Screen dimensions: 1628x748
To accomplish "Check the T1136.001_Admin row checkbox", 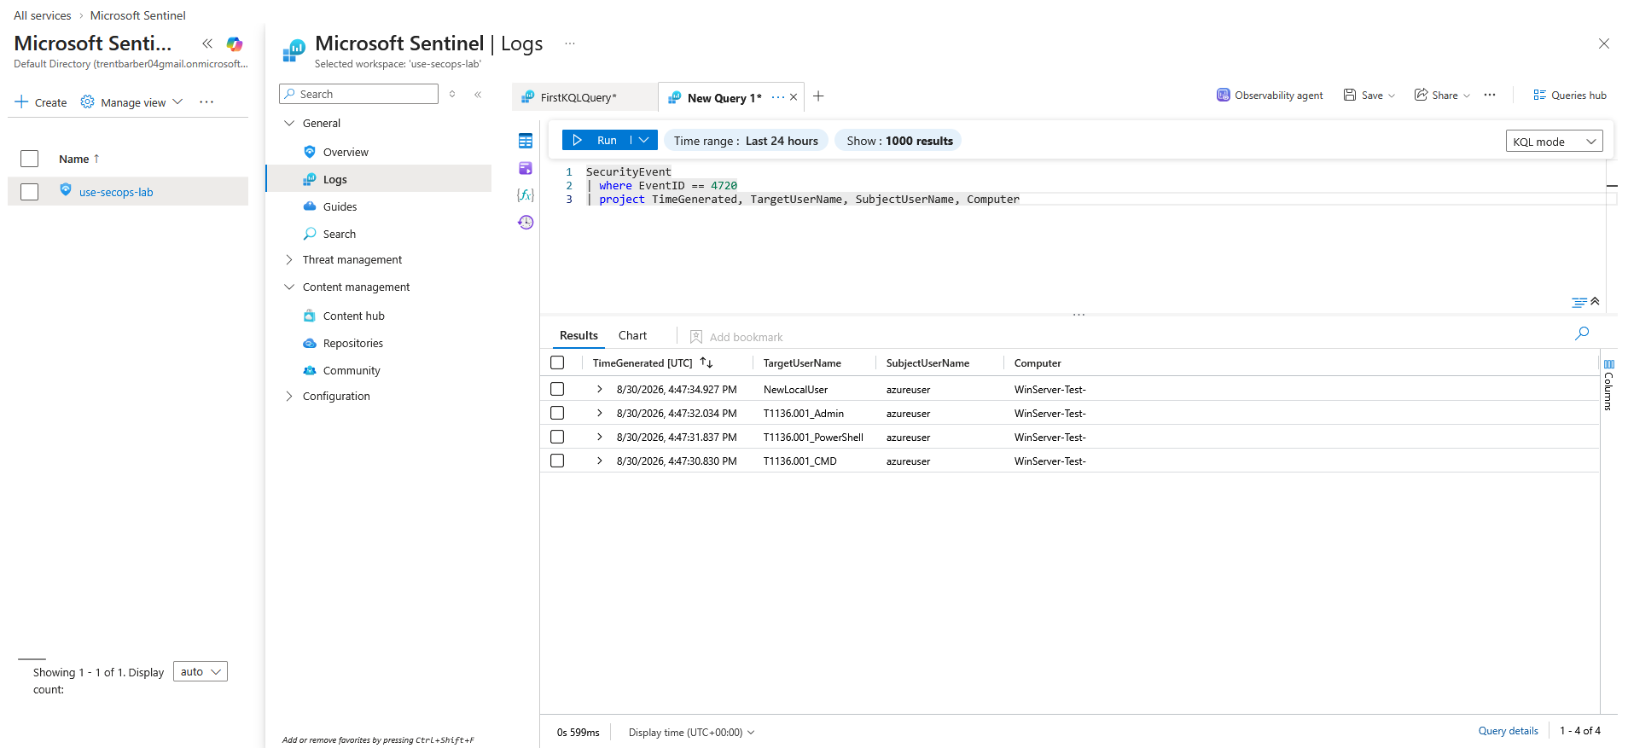I will 557,413.
